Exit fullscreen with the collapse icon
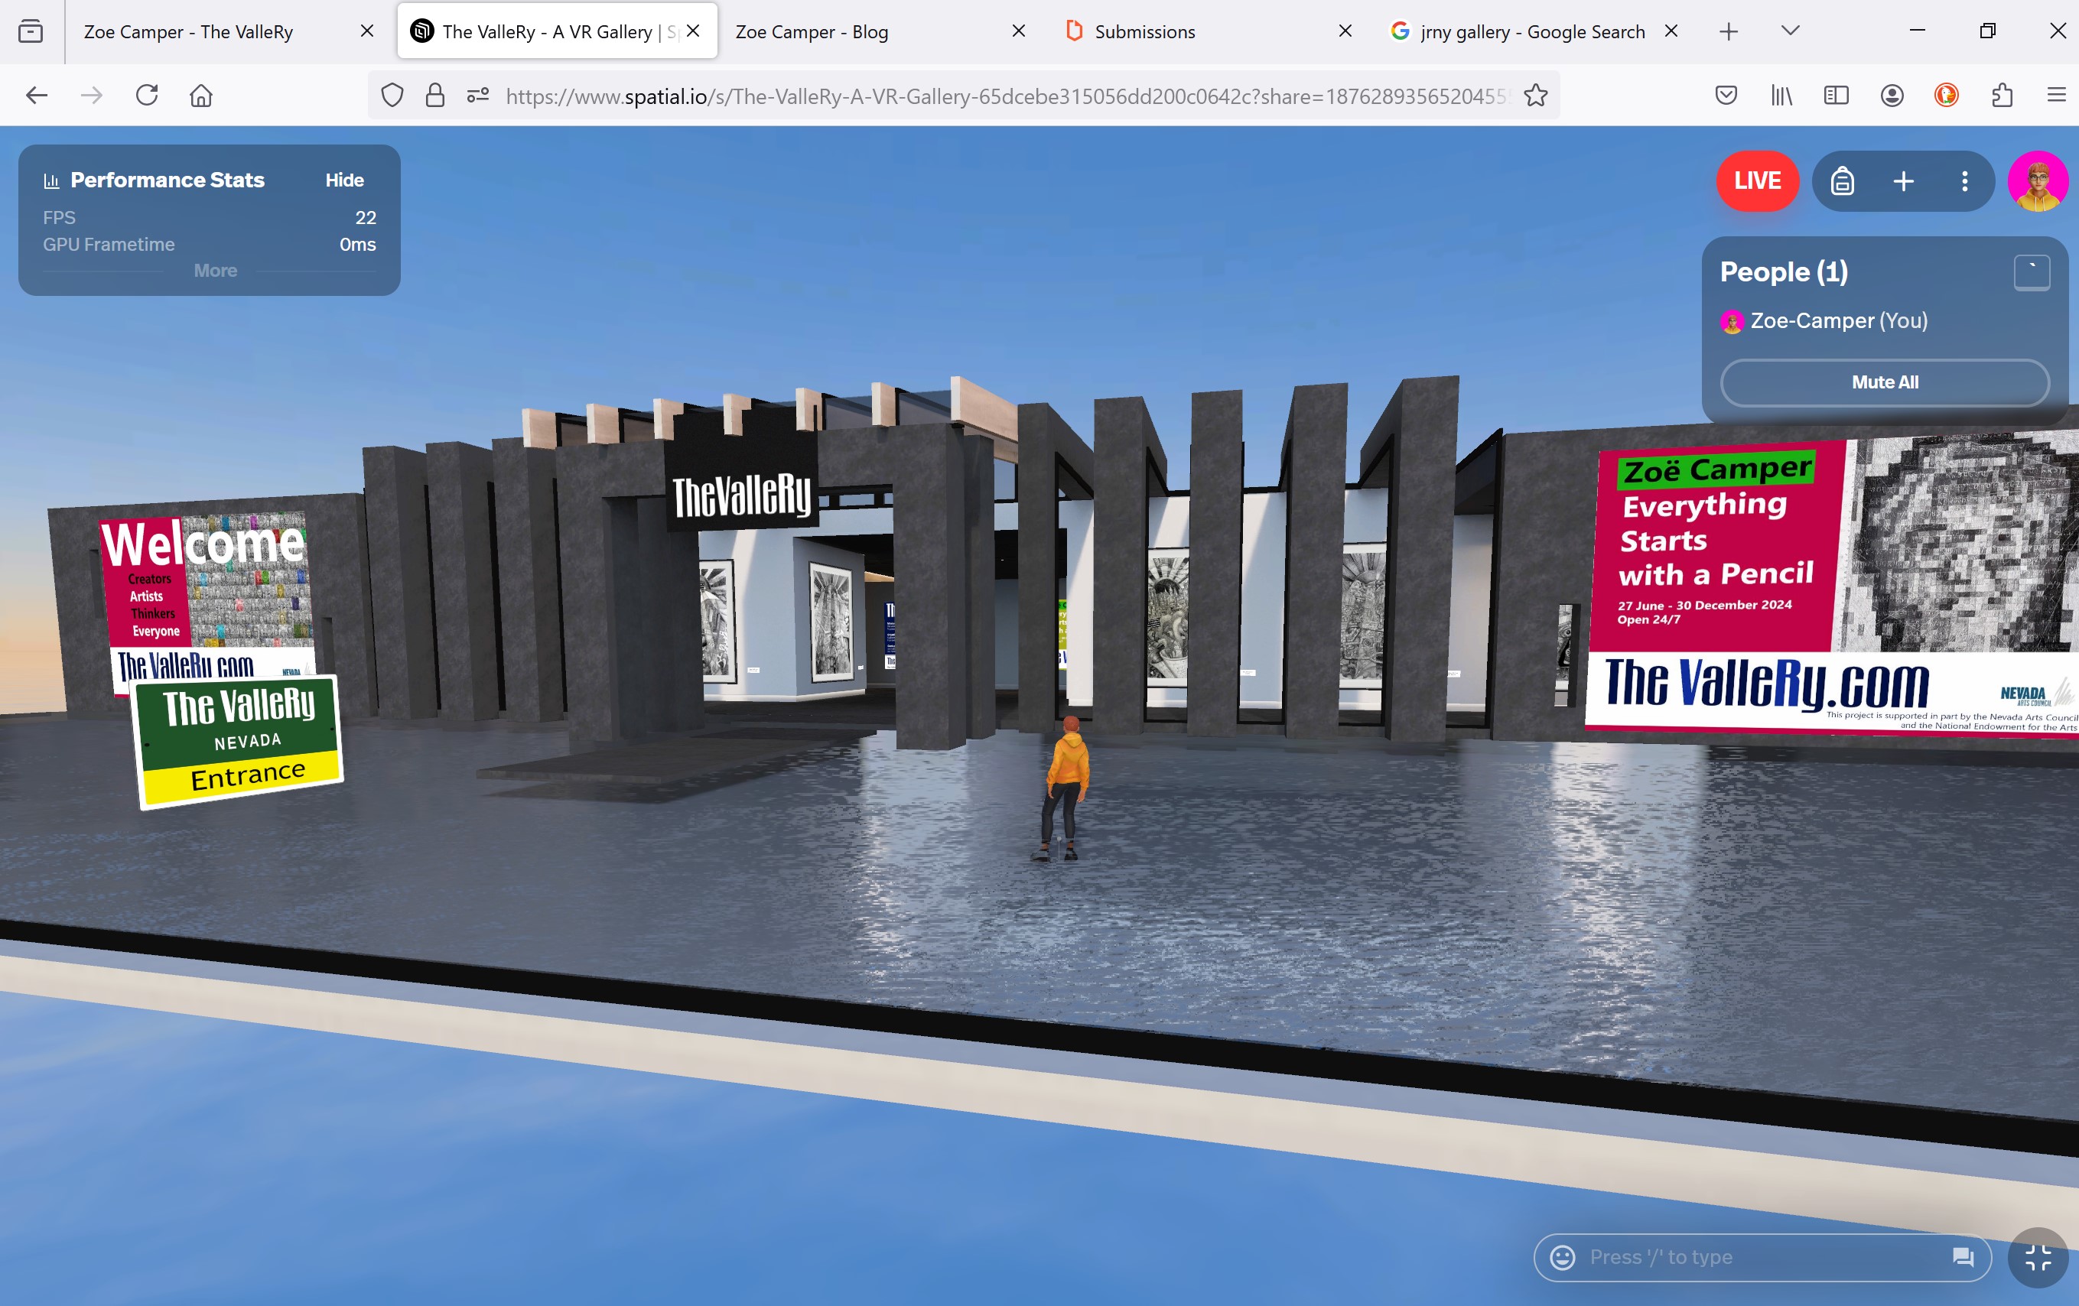This screenshot has width=2079, height=1306. (2038, 1258)
